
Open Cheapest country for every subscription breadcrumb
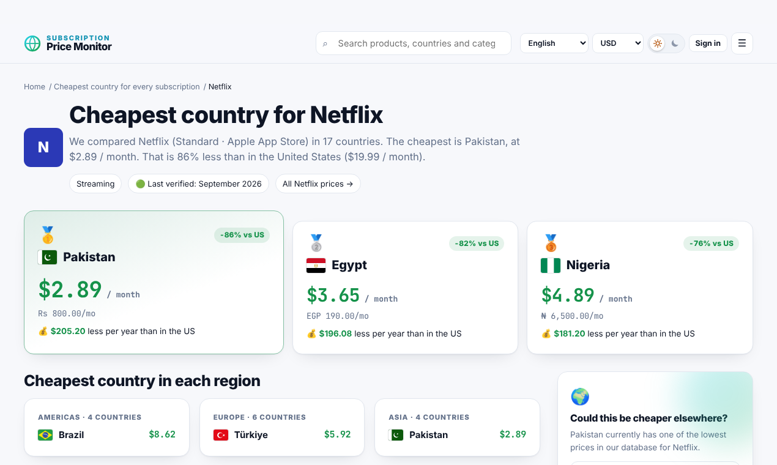tap(127, 87)
